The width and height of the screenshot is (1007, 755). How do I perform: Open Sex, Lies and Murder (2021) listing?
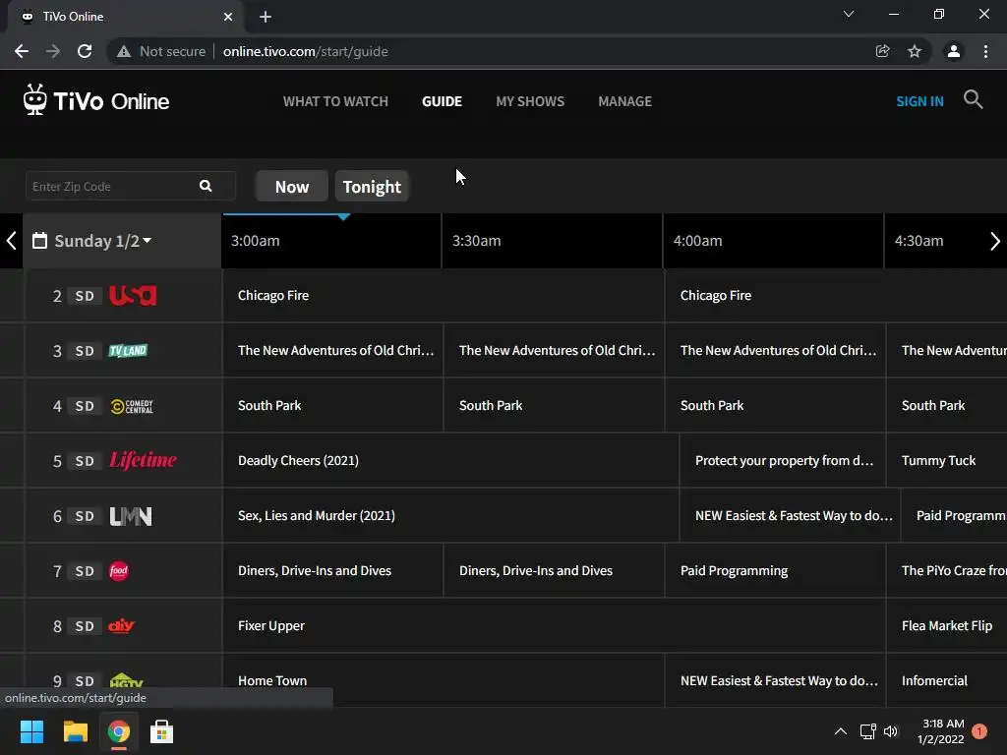click(x=450, y=515)
